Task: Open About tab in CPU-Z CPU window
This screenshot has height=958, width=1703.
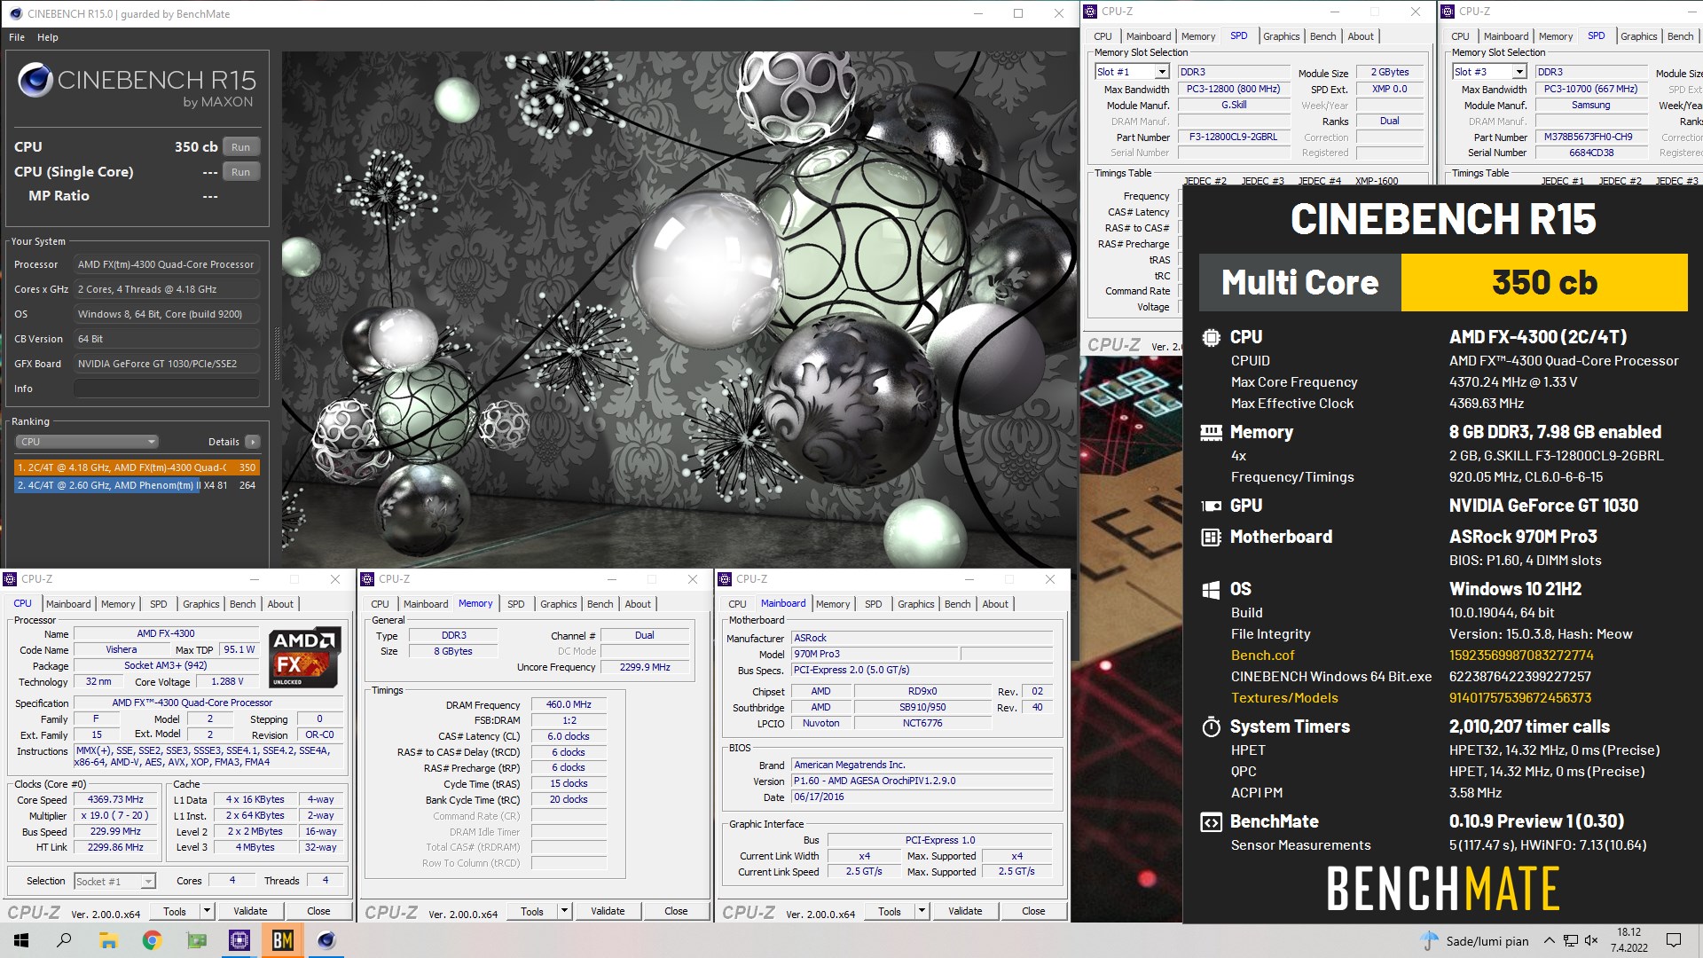Action: pyautogui.click(x=280, y=604)
